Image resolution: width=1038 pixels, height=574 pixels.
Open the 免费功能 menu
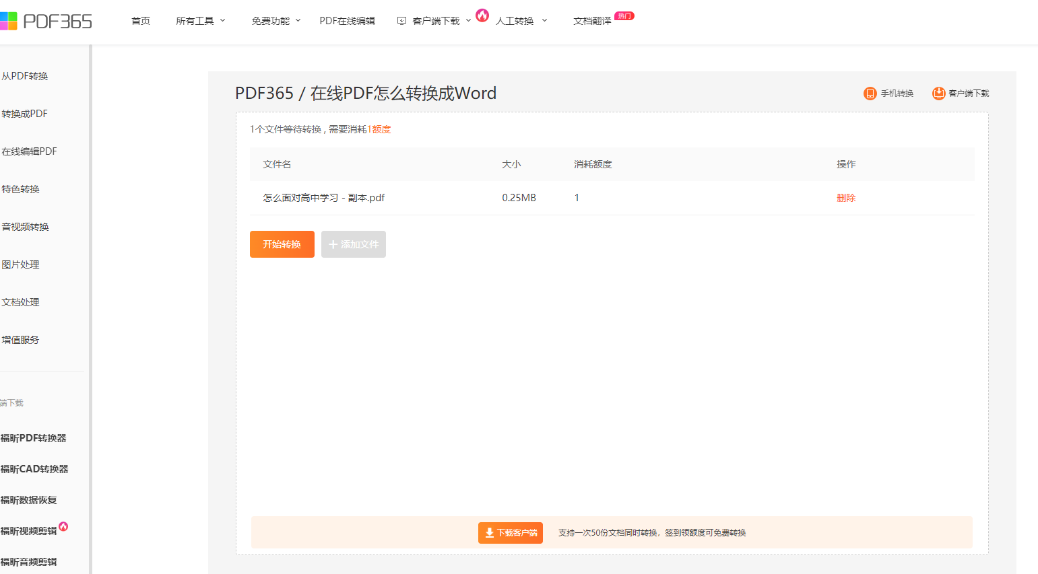271,21
